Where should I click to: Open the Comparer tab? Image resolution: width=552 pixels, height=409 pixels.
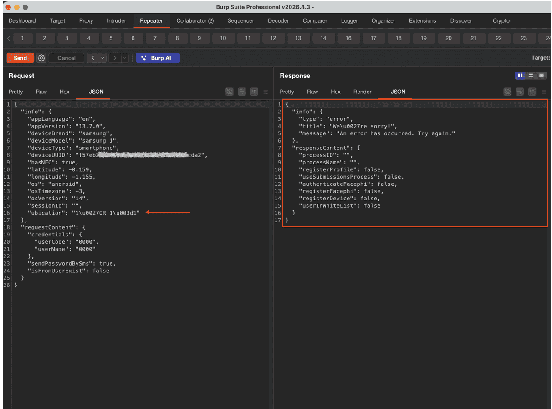[315, 20]
